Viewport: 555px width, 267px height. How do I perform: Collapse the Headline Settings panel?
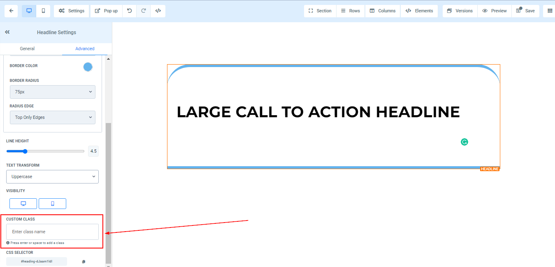[x=7, y=32]
